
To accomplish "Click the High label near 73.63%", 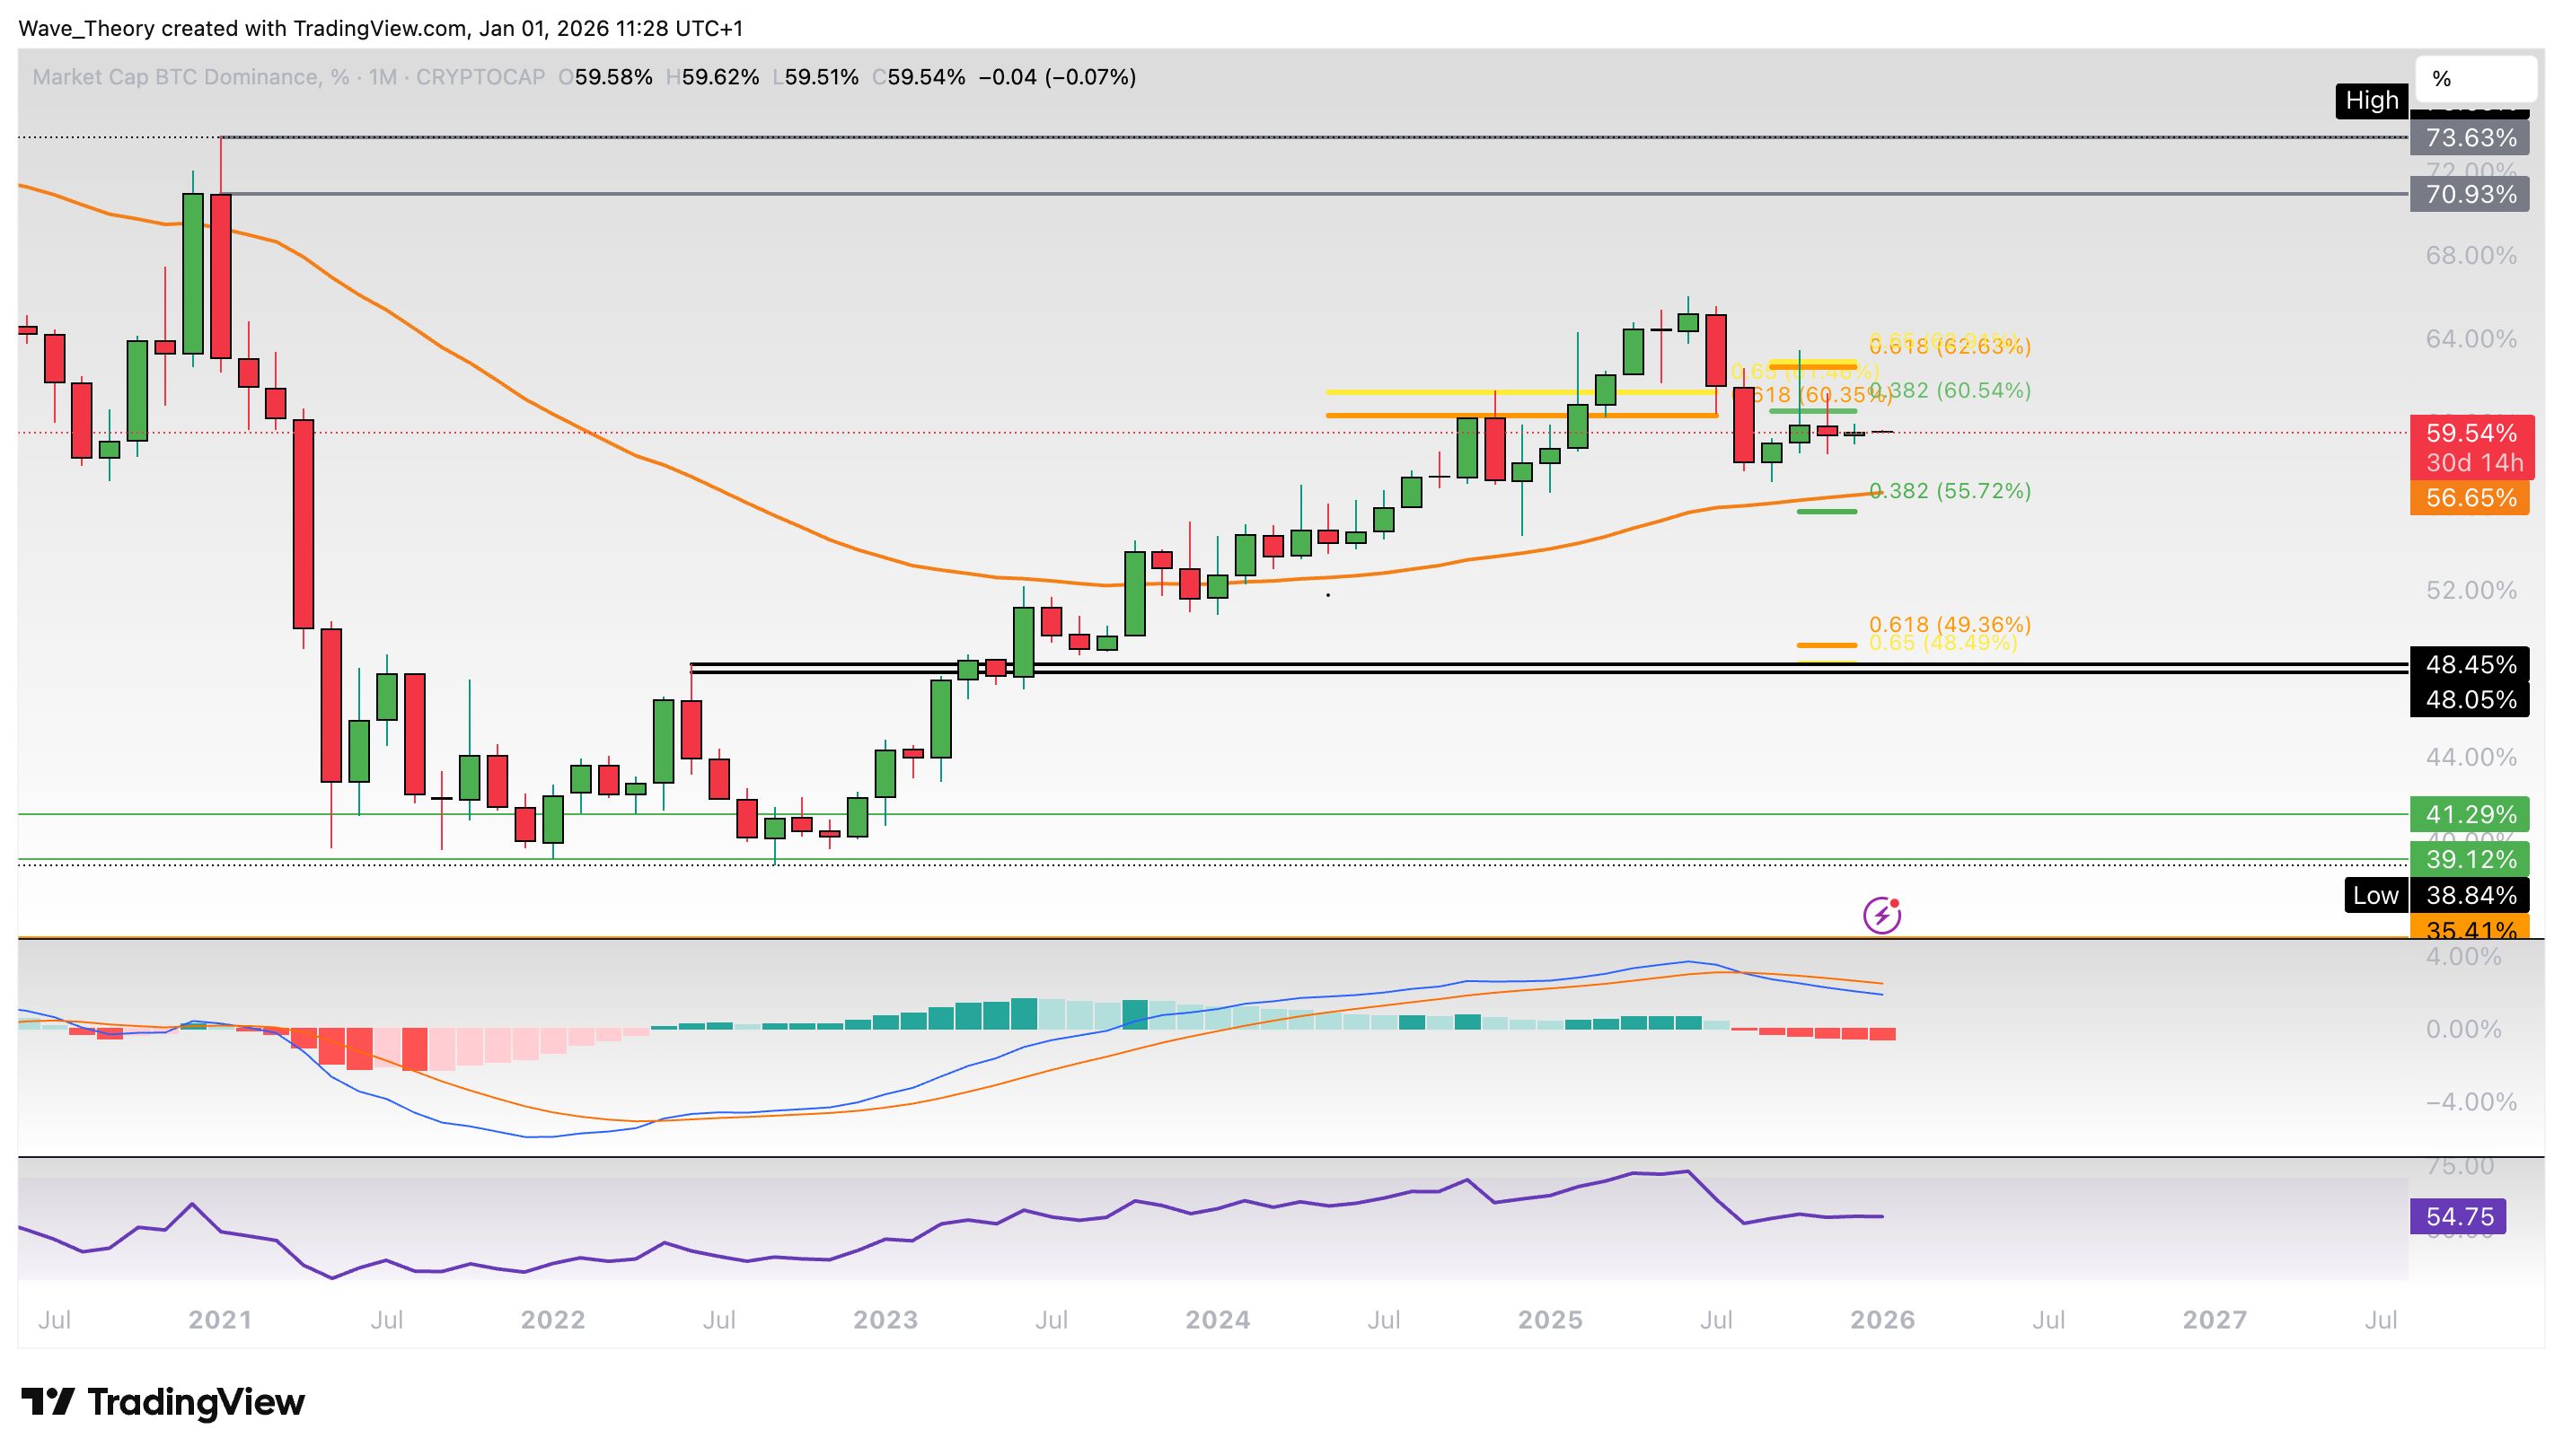I will 2371,101.
